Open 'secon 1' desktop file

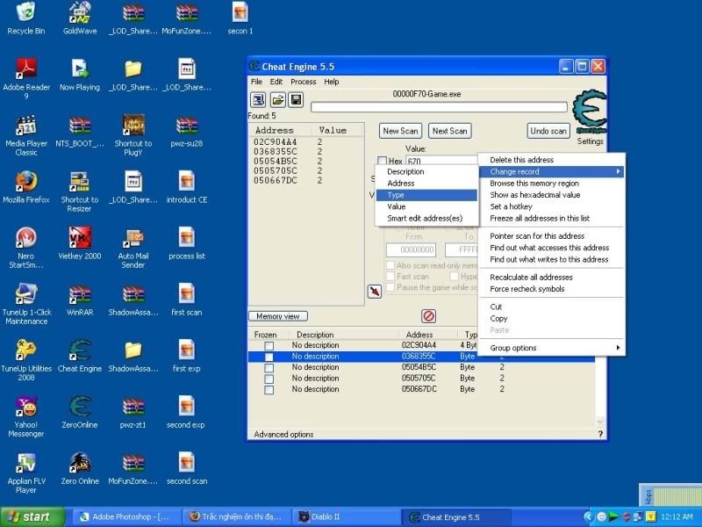240,18
